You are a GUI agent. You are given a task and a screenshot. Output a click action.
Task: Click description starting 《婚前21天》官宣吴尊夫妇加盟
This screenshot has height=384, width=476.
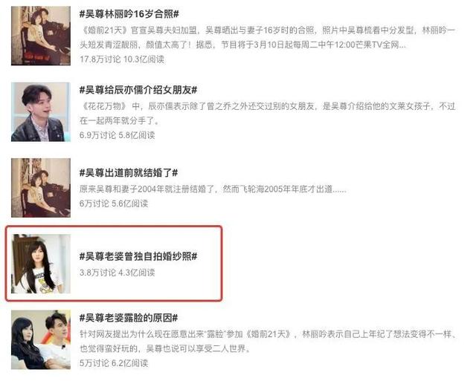268,38
